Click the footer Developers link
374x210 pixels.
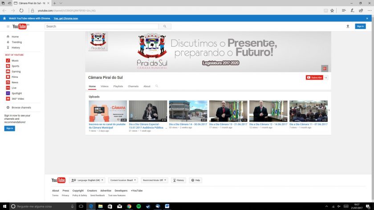tap(121, 191)
